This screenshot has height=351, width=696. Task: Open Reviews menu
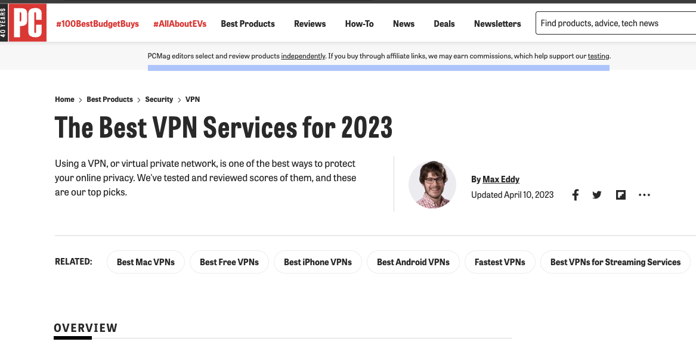click(310, 24)
